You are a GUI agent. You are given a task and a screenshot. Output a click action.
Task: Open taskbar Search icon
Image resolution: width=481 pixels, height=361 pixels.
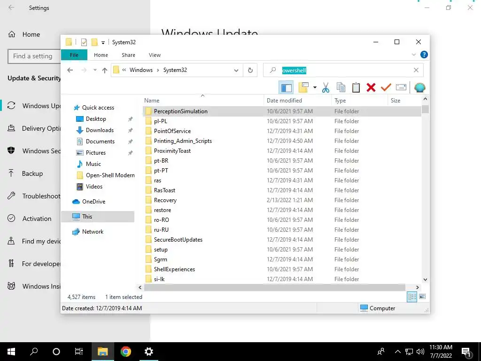point(34,352)
